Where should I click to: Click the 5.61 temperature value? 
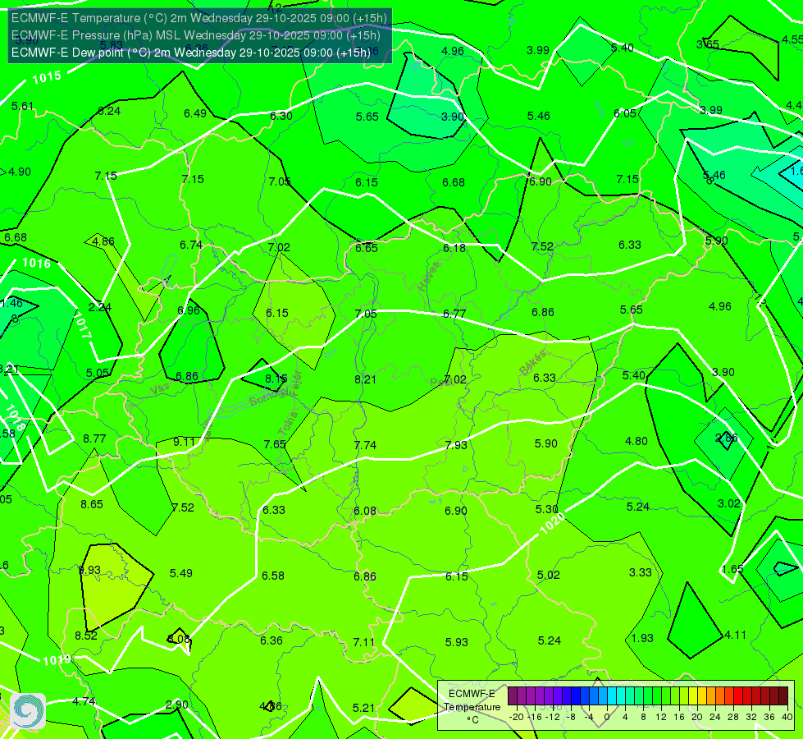tap(22, 106)
